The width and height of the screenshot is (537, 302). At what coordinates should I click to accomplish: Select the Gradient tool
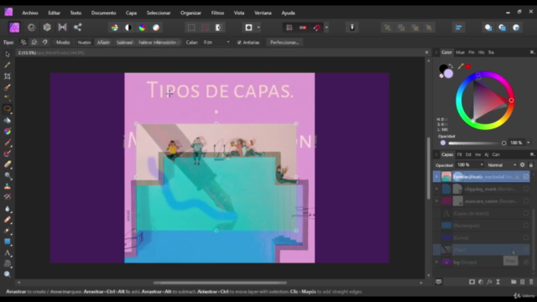tap(8, 132)
